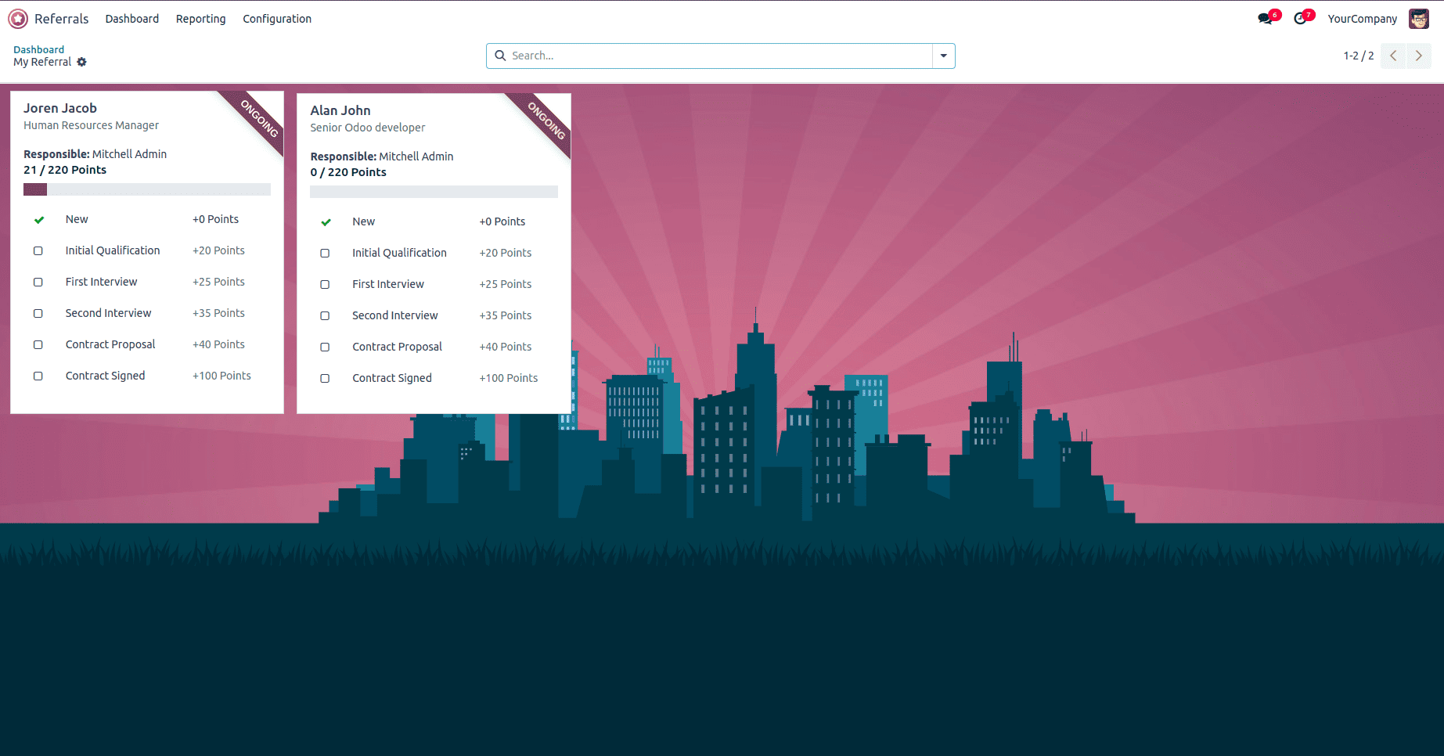The height and width of the screenshot is (756, 1444).
Task: Toggle Contract Signed checkbox in Joren Jacob card
Action: click(x=38, y=376)
